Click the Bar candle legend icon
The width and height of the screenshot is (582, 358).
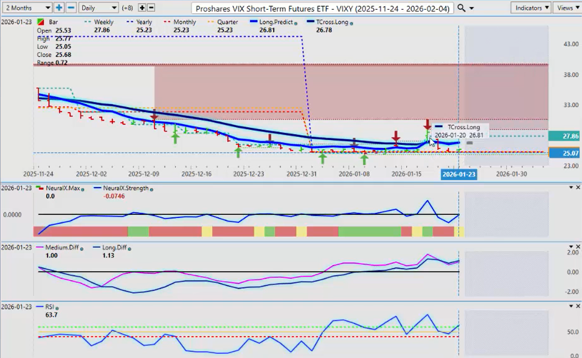tap(40, 22)
